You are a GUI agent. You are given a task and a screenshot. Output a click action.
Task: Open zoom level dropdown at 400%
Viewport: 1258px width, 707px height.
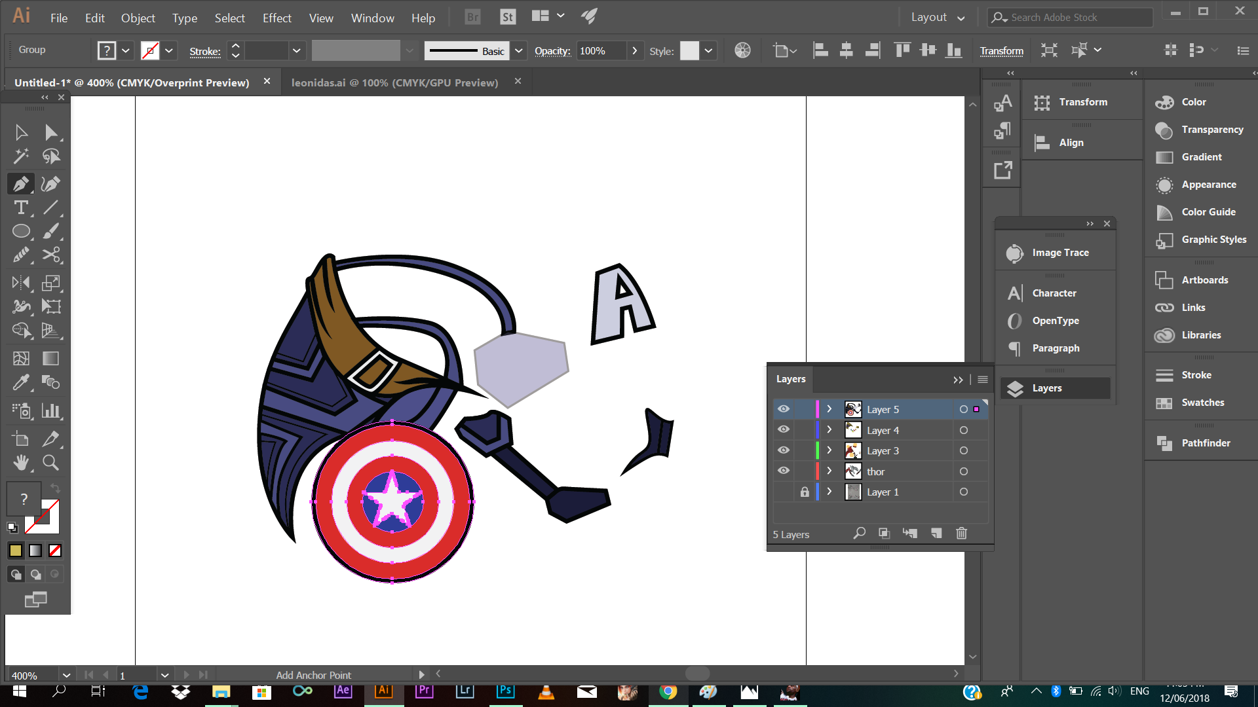[x=66, y=675]
